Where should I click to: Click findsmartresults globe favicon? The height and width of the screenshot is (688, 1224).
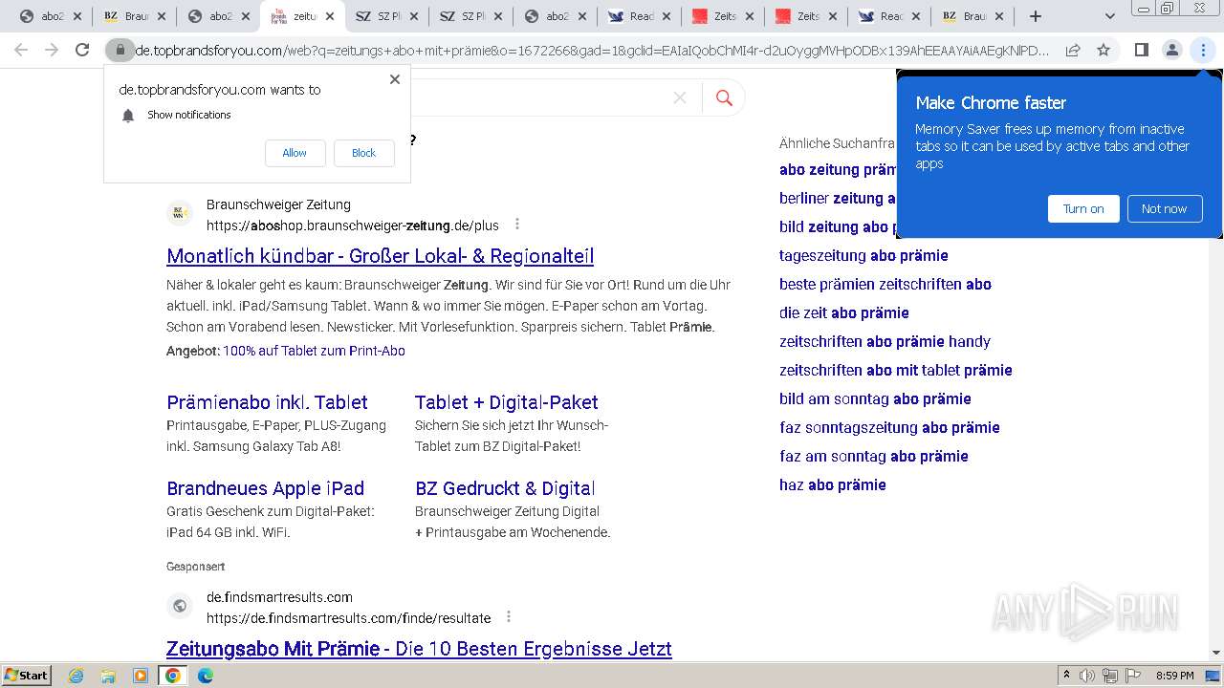click(180, 607)
